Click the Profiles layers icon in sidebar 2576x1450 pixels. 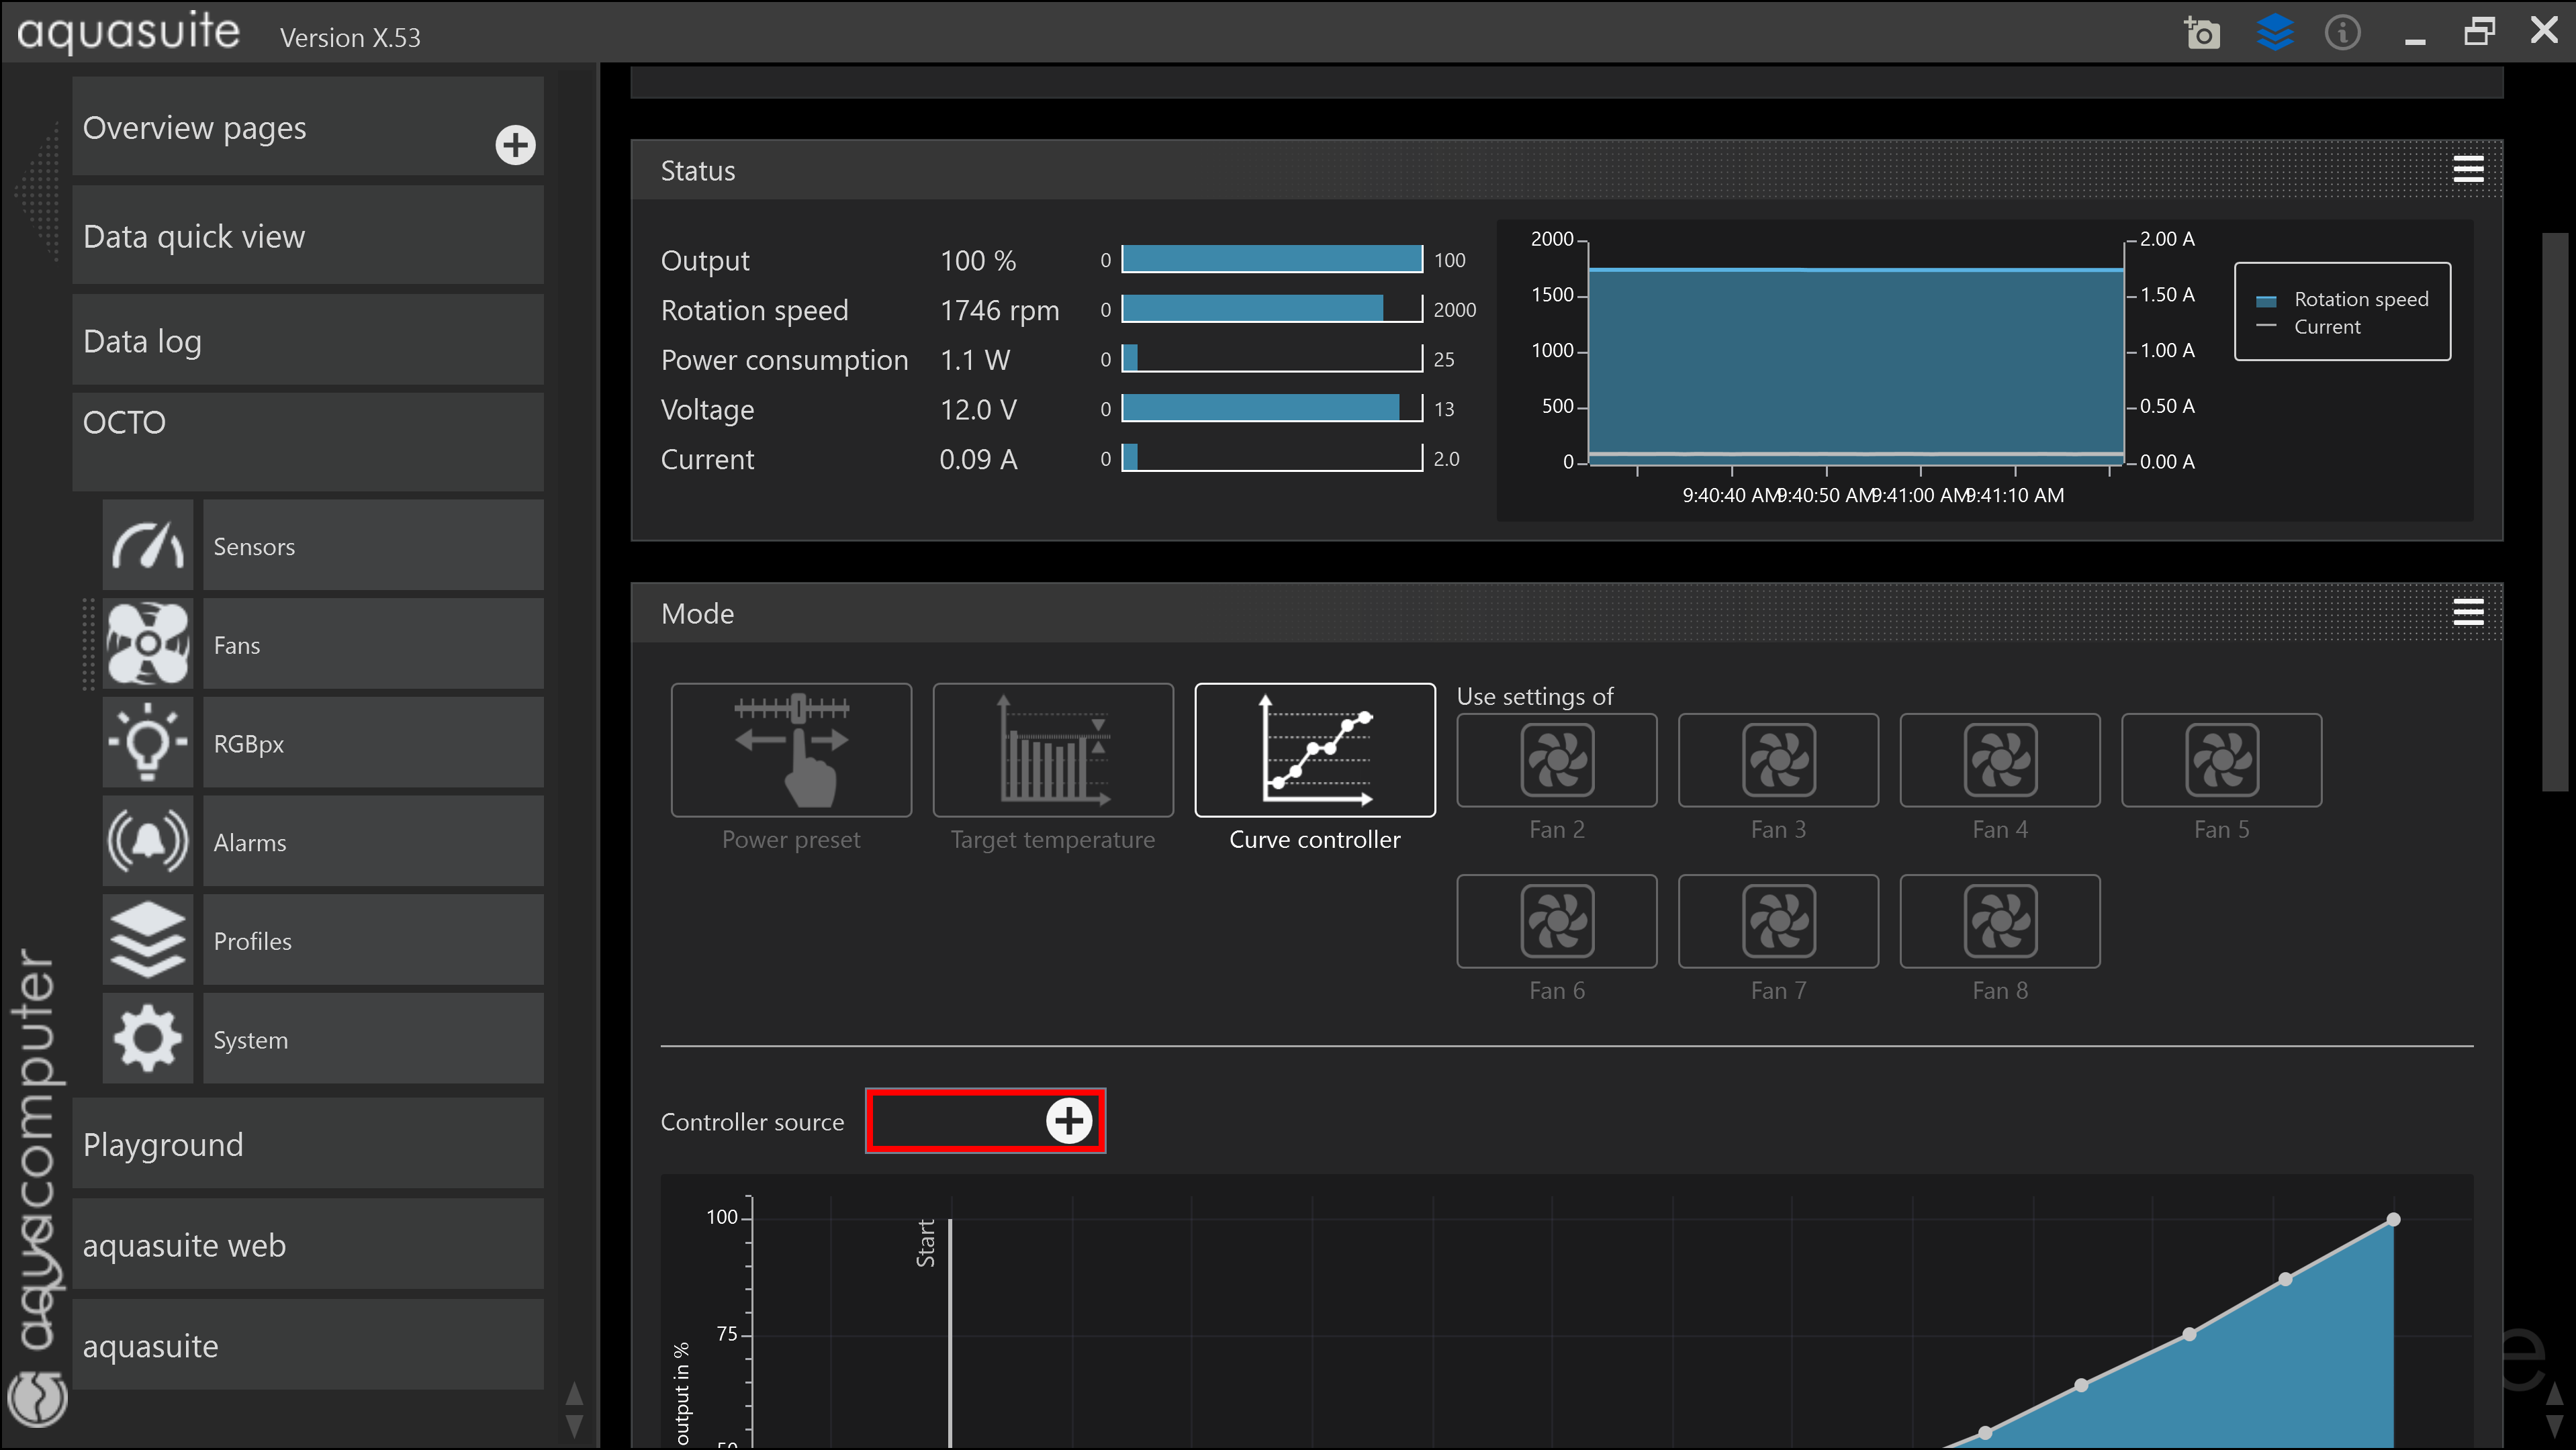pos(148,940)
